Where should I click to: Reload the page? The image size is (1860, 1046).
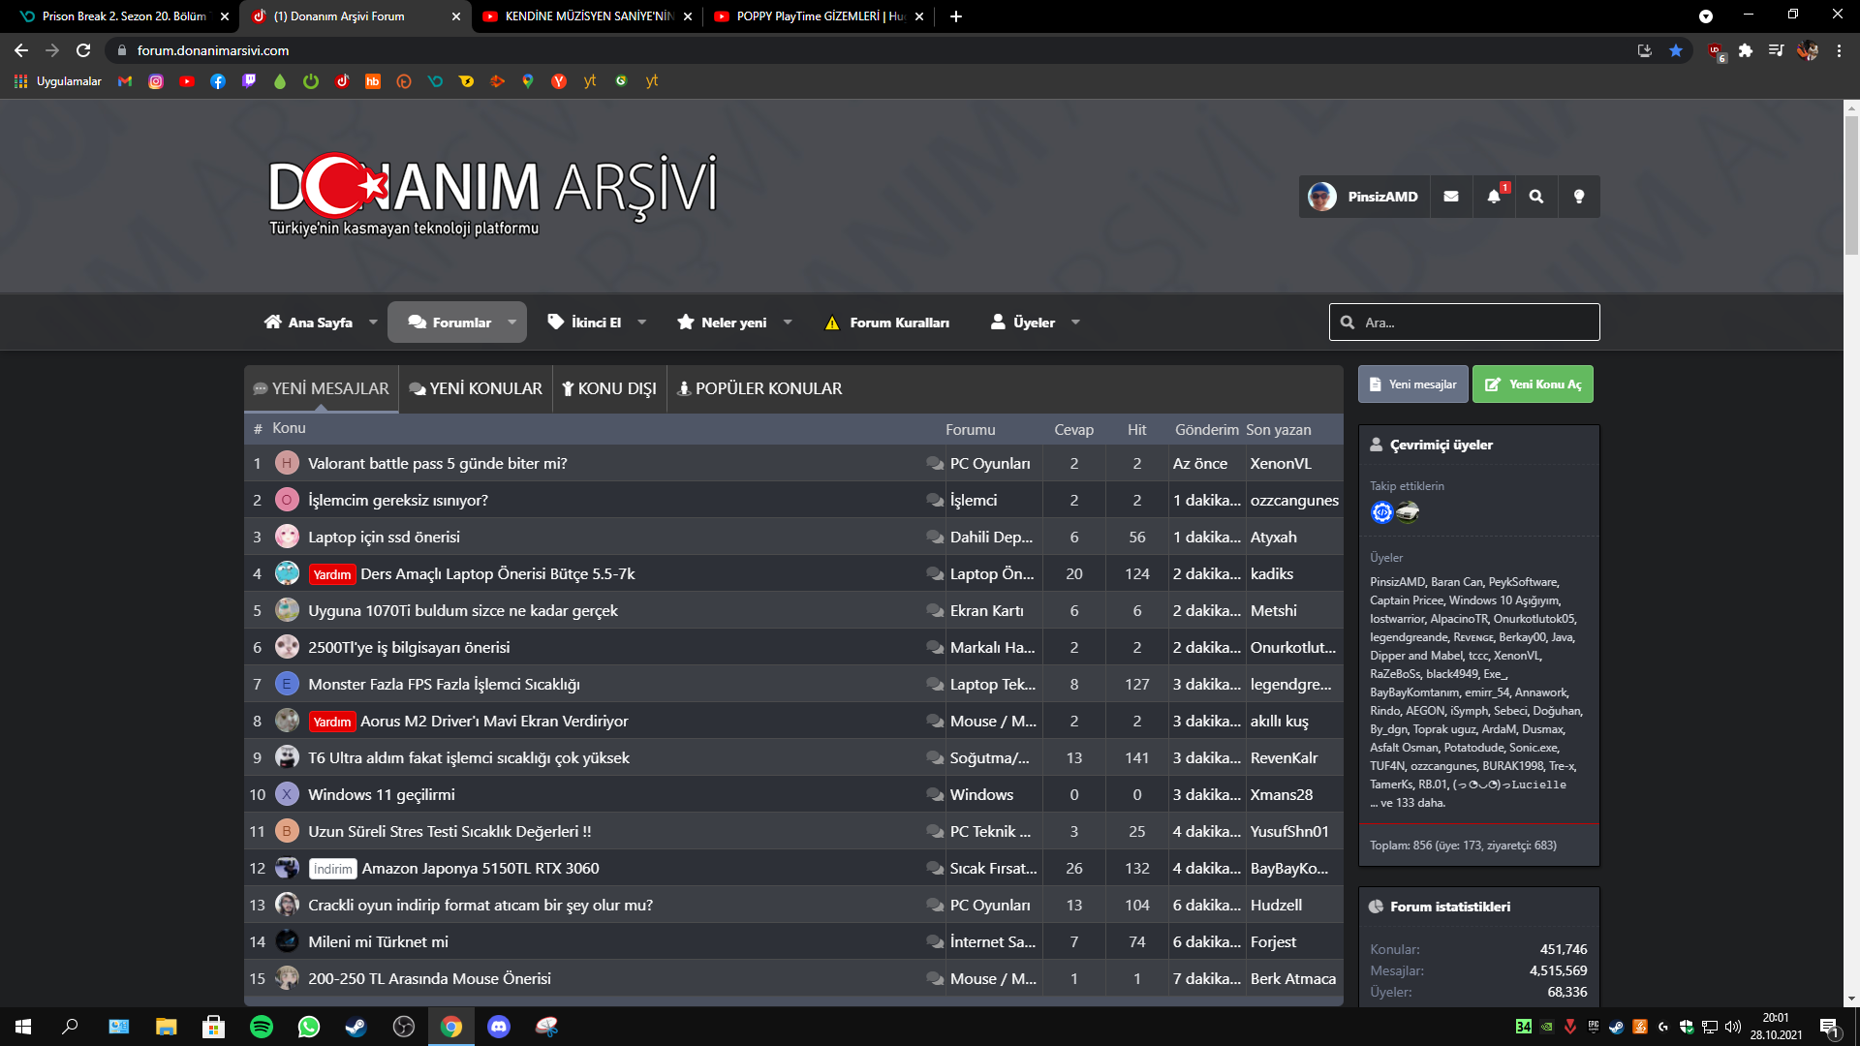pyautogui.click(x=83, y=50)
